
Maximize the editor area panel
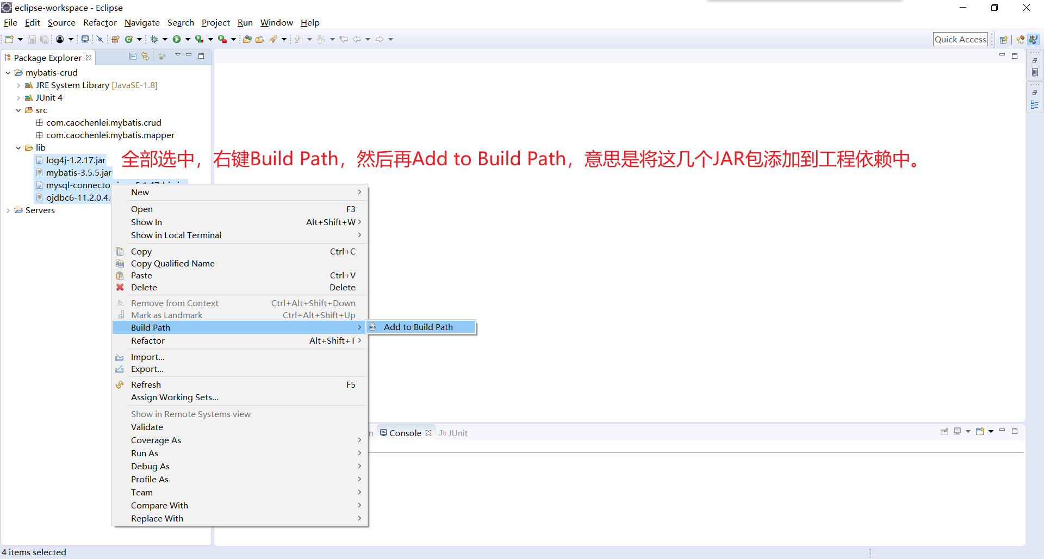(1015, 55)
